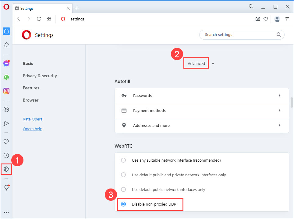Open the Easy Setup sliders icon
294x219 pixels.
pos(287,19)
